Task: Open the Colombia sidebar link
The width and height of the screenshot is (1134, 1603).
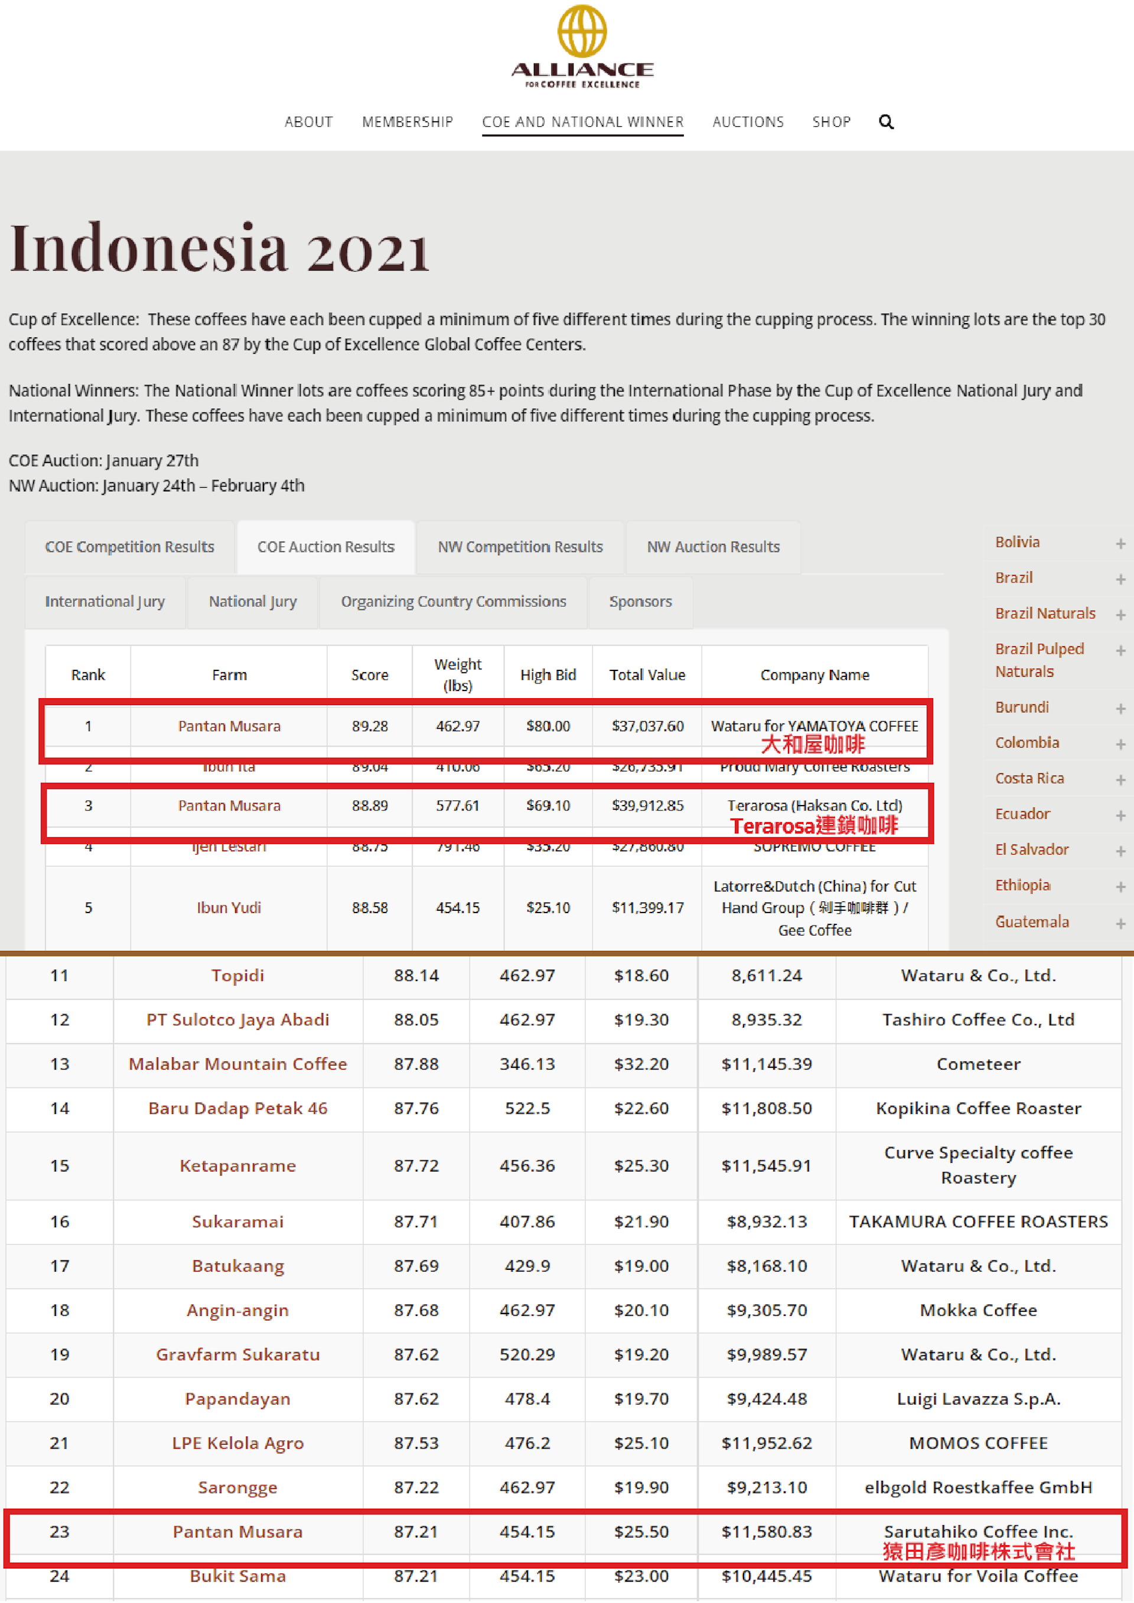Action: click(x=1027, y=743)
